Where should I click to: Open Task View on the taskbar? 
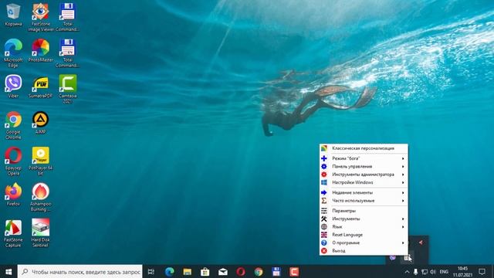[x=151, y=271]
